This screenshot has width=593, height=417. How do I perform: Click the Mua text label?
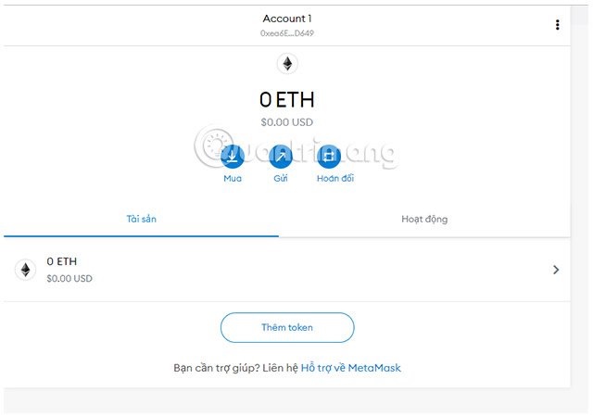pos(233,178)
